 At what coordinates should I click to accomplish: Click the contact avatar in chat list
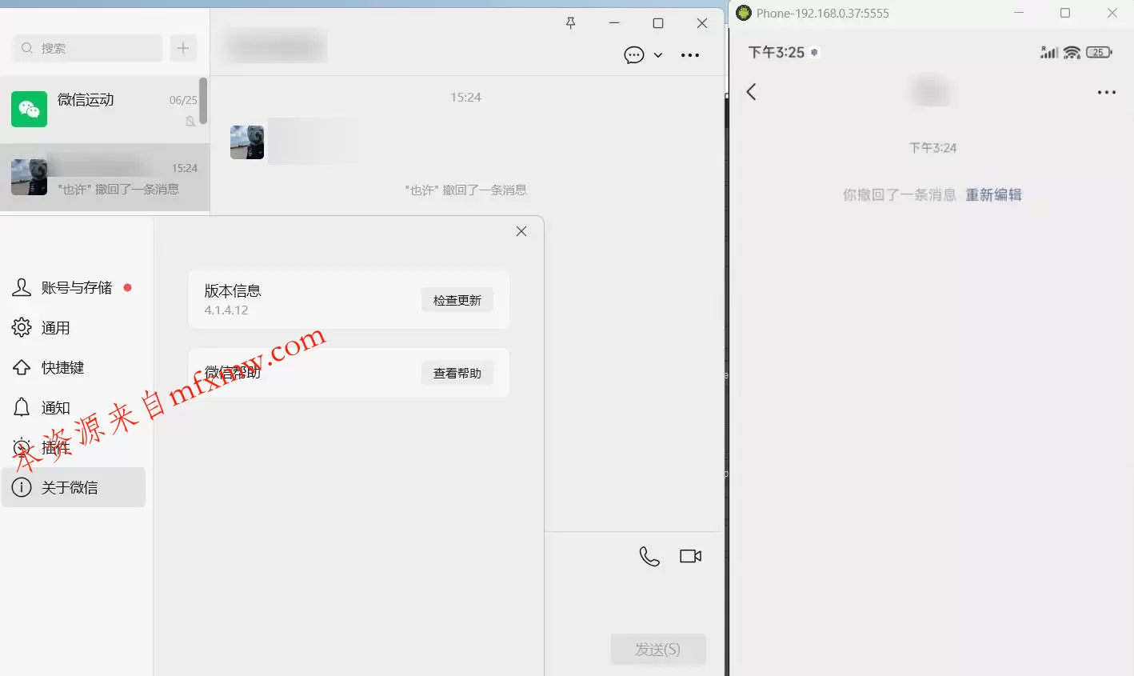pyautogui.click(x=29, y=177)
